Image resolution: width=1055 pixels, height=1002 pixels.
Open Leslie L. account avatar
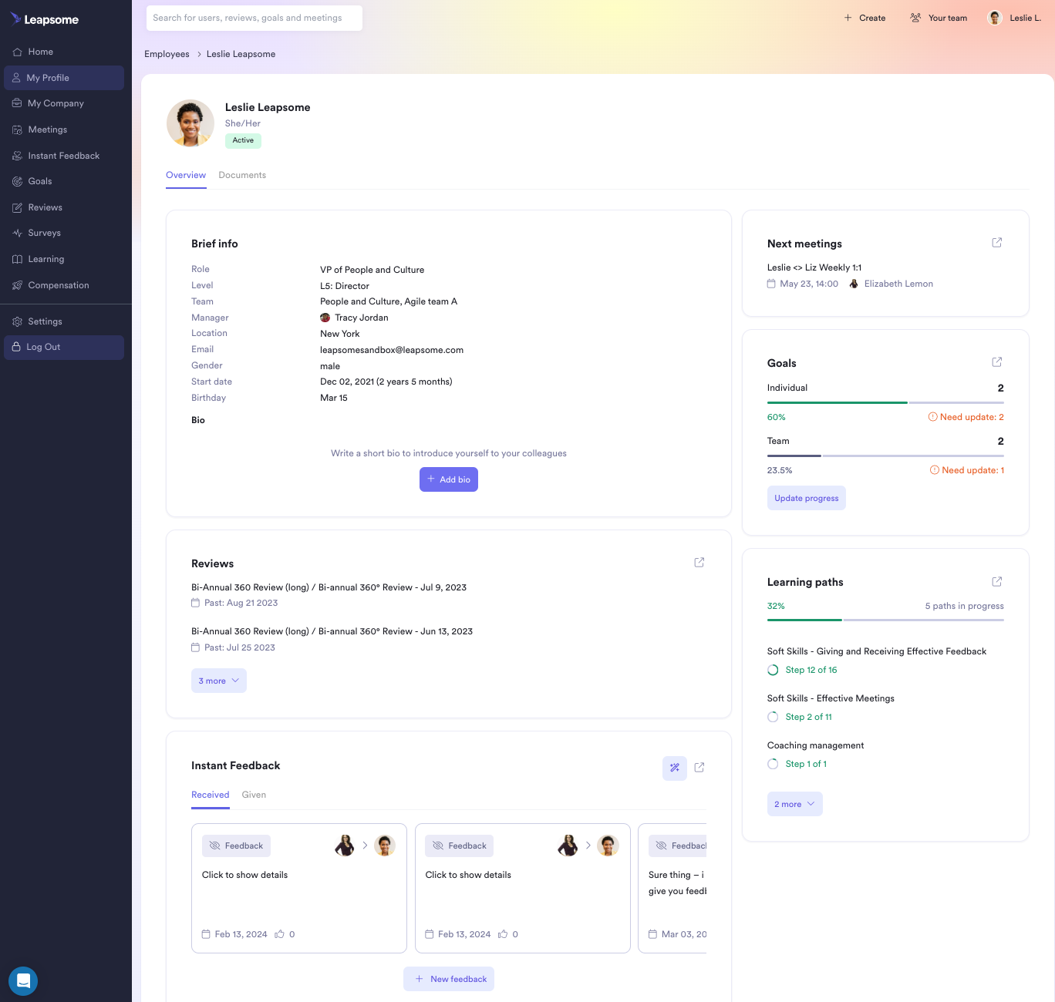(995, 18)
